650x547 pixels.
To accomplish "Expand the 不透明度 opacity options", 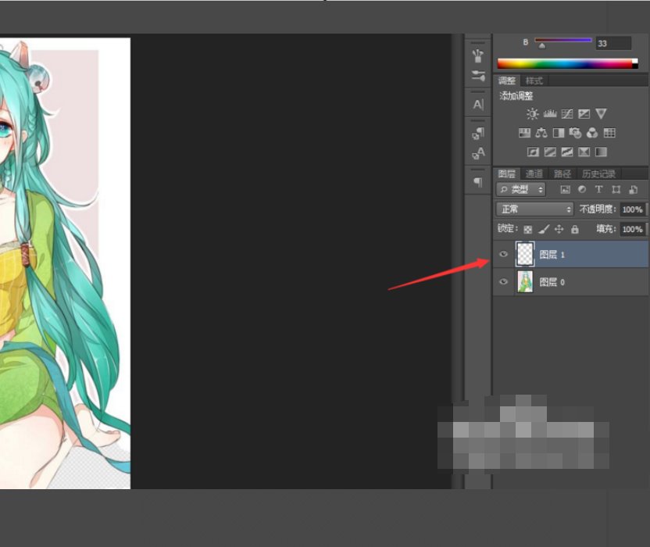I will click(634, 209).
